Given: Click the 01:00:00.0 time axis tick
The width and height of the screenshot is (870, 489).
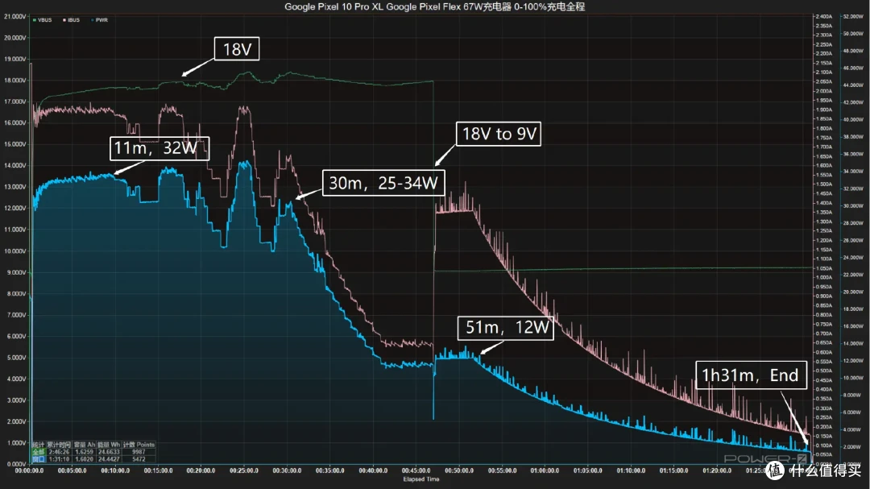Looking at the screenshot, I should (545, 470).
